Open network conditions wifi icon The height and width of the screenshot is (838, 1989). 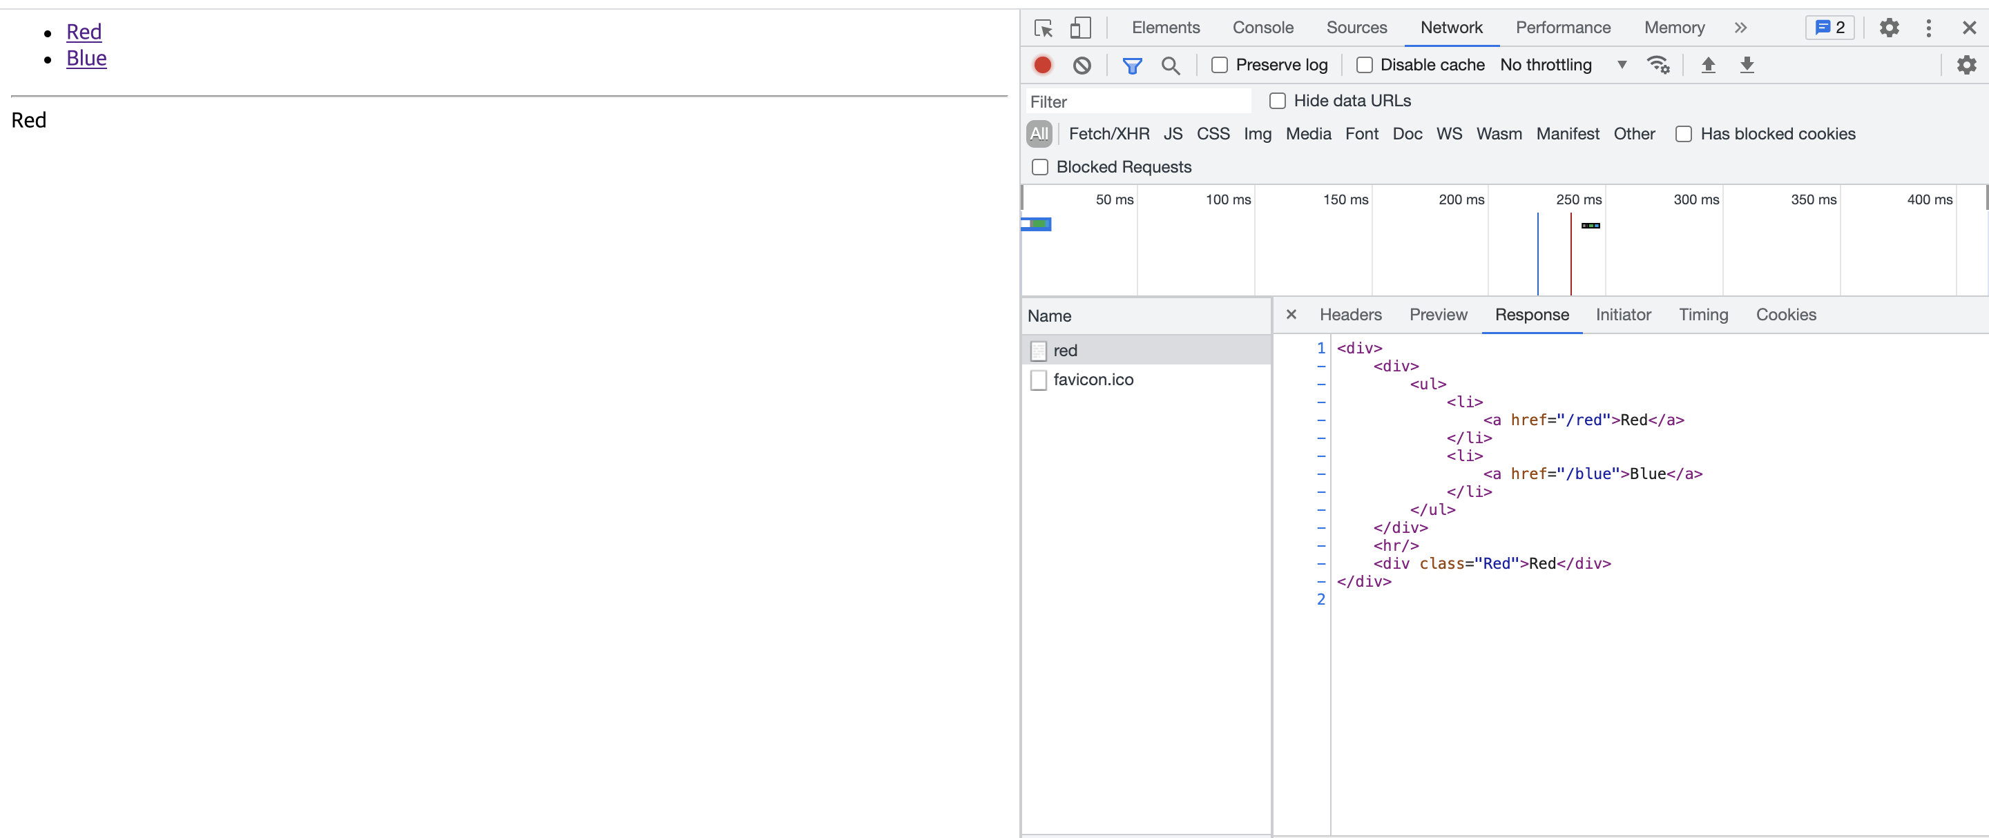point(1657,66)
